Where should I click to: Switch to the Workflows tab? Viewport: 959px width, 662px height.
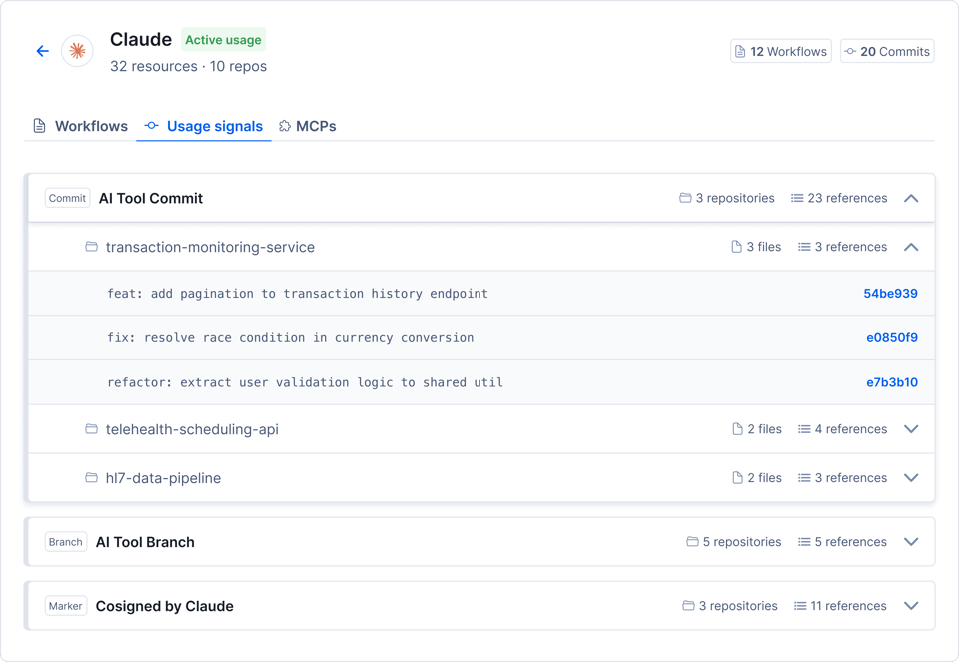pos(80,126)
